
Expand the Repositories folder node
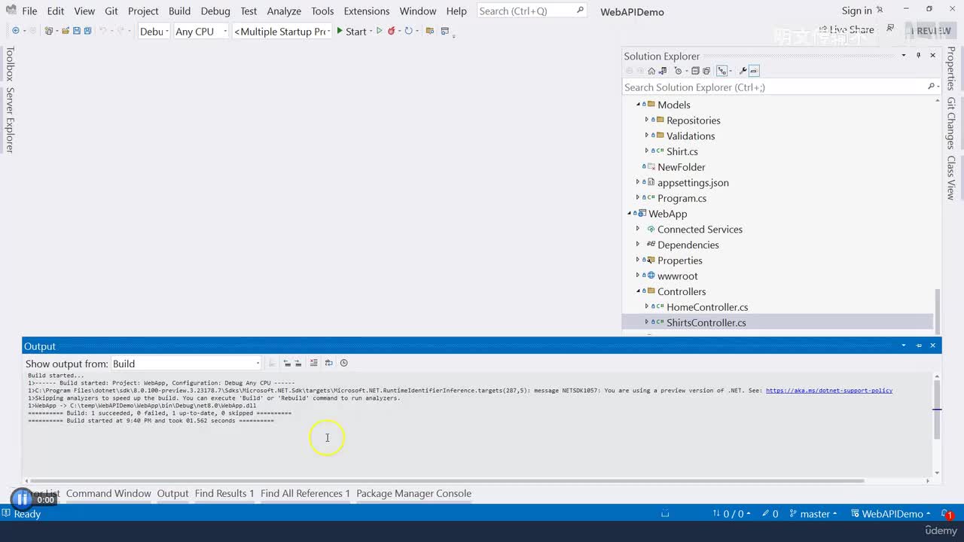pos(647,120)
